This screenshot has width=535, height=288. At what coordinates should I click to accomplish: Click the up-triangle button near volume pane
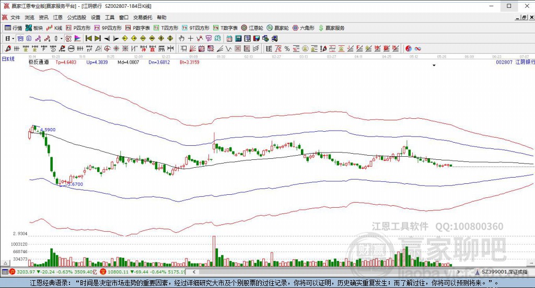tap(5, 263)
